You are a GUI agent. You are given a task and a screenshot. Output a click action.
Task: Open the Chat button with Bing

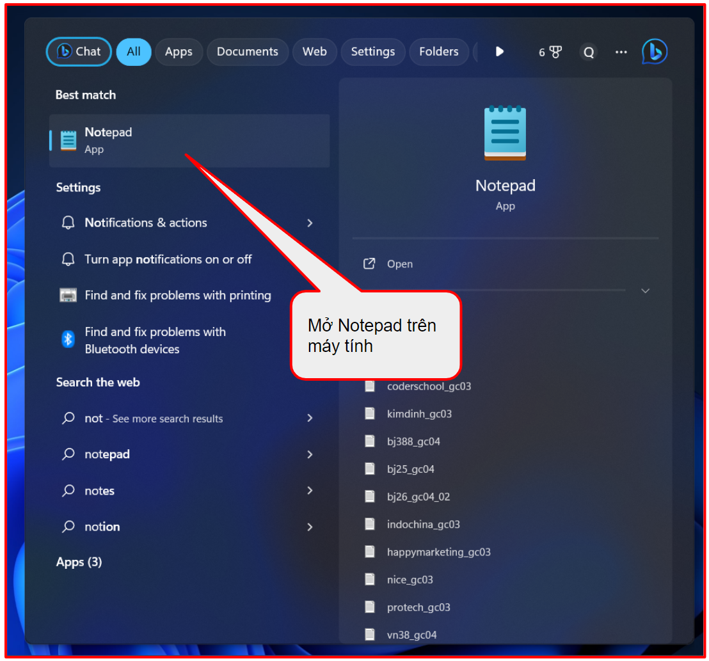(x=79, y=52)
